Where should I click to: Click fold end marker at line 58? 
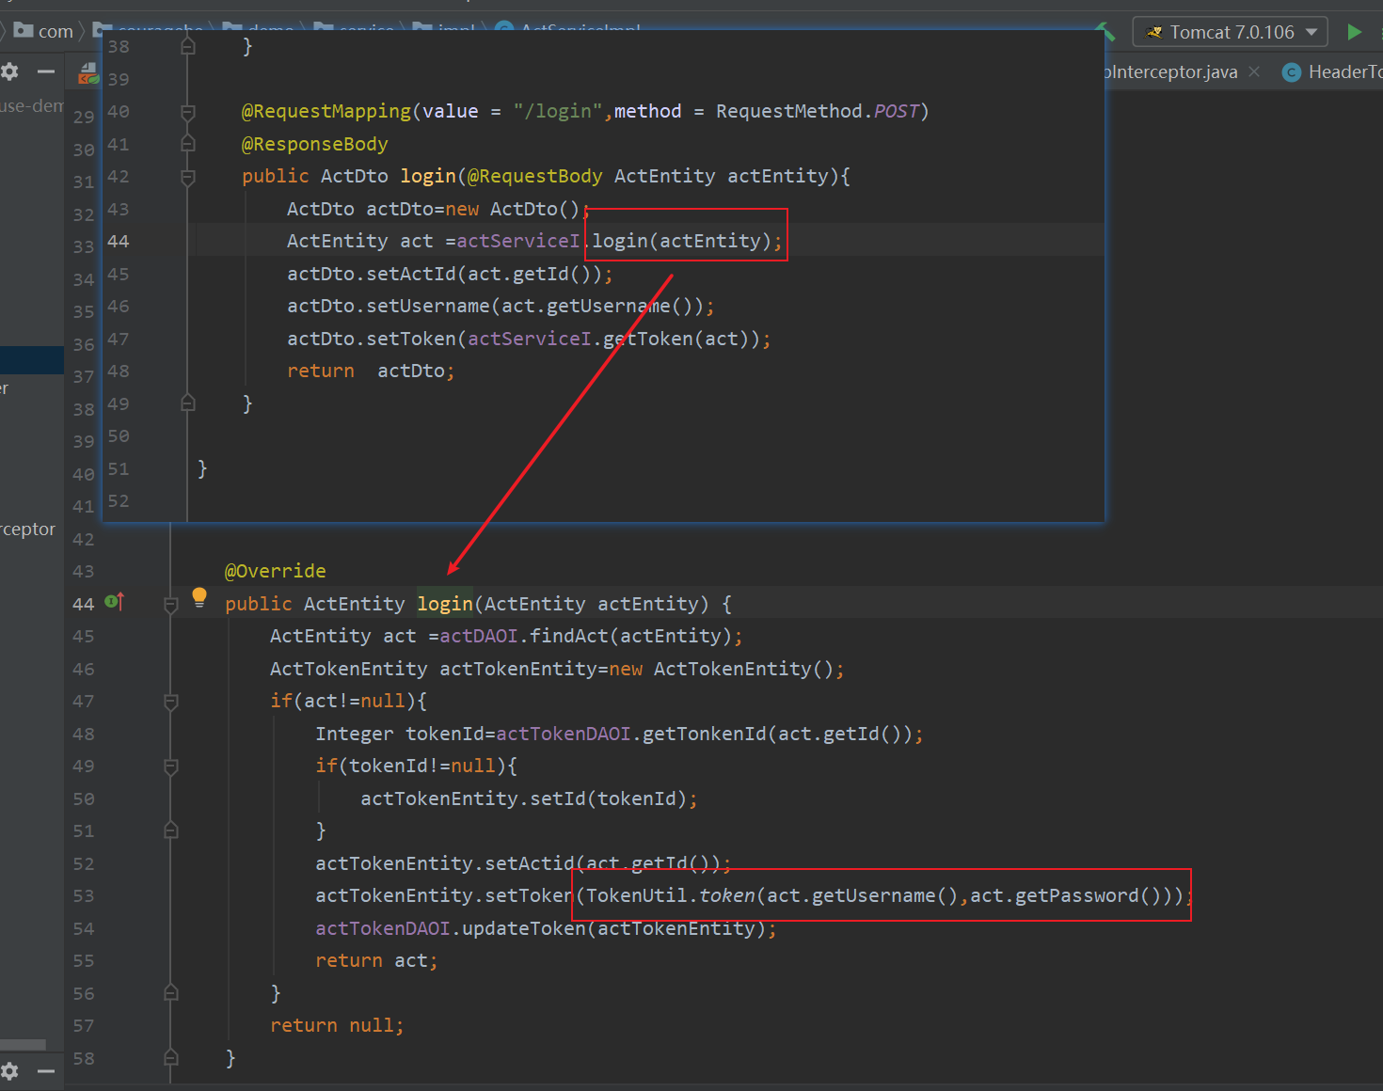(171, 1057)
